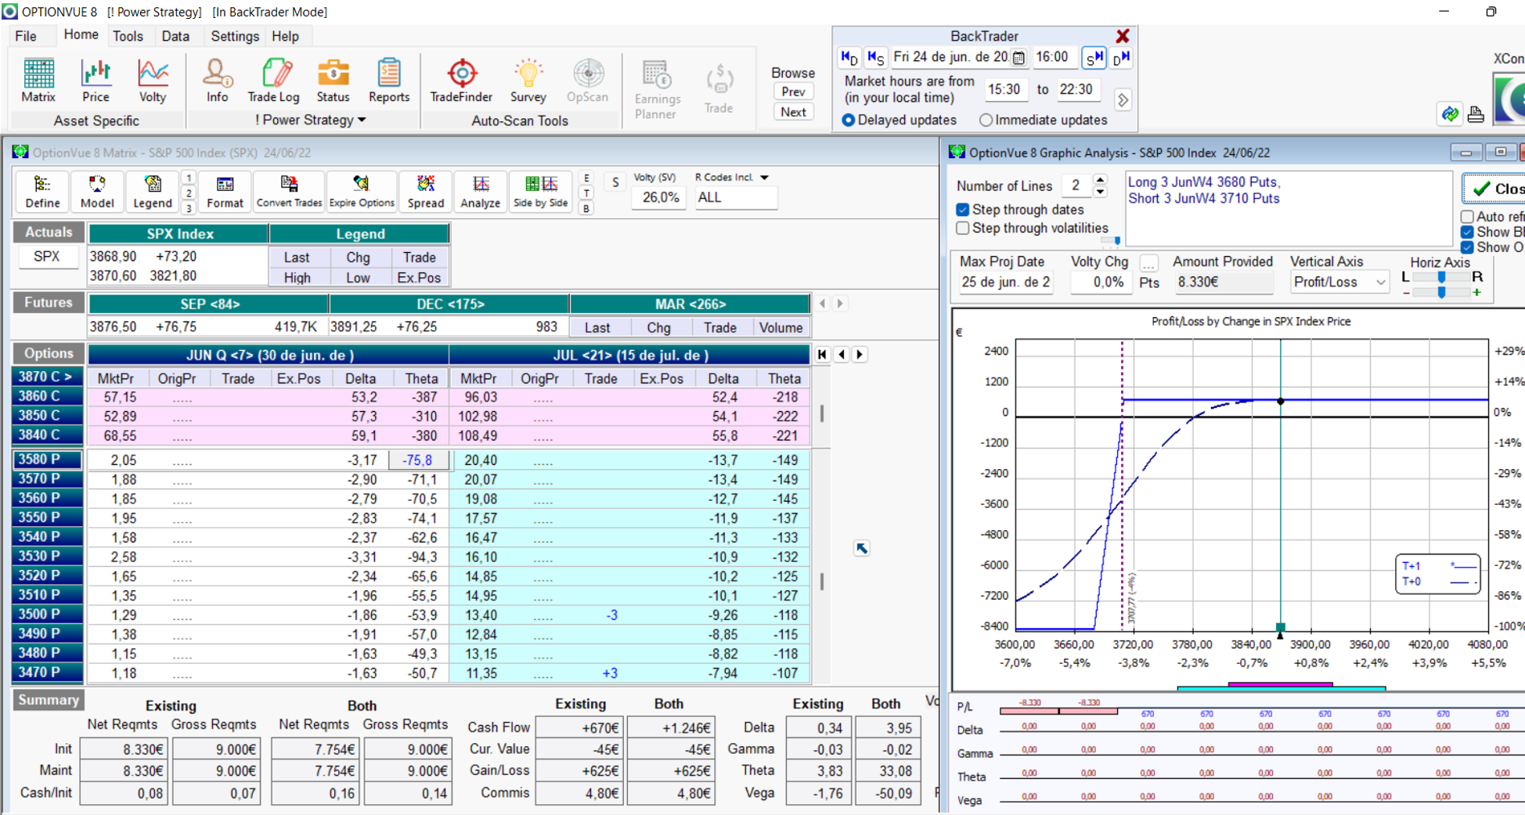The width and height of the screenshot is (1525, 815).
Task: Open the Price chart icon
Action: point(96,81)
